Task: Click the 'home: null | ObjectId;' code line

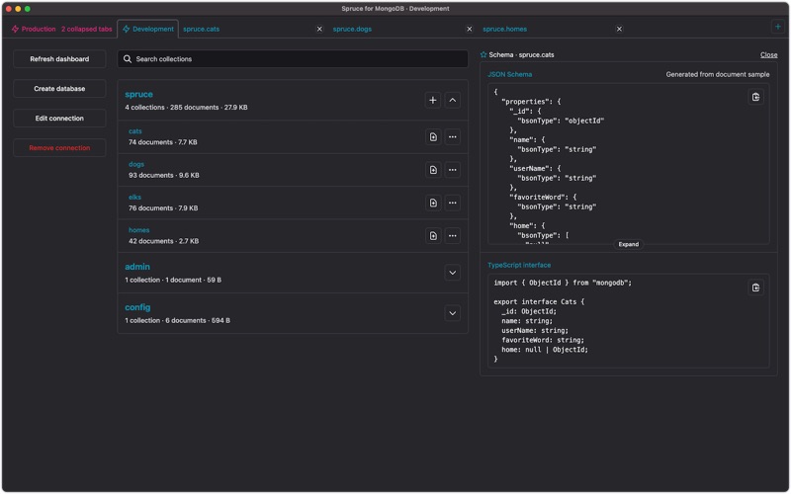Action: coord(545,350)
